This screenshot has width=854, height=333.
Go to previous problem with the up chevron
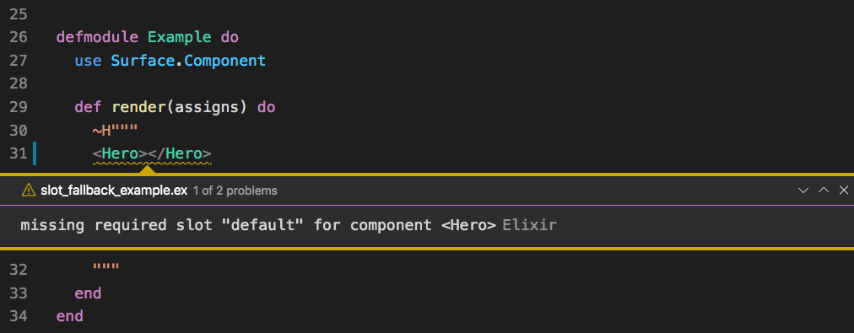824,191
